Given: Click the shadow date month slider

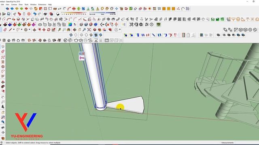Looking at the screenshot, I should 74,13.
